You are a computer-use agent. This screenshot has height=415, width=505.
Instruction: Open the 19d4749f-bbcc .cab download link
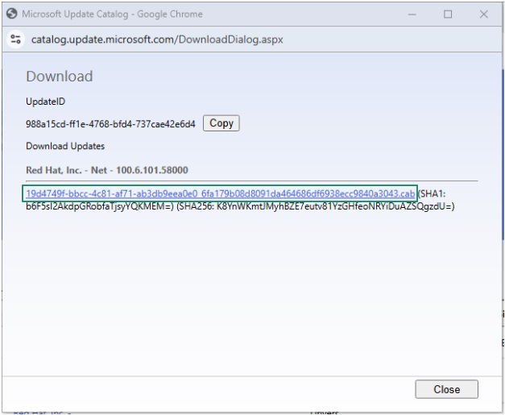[221, 193]
